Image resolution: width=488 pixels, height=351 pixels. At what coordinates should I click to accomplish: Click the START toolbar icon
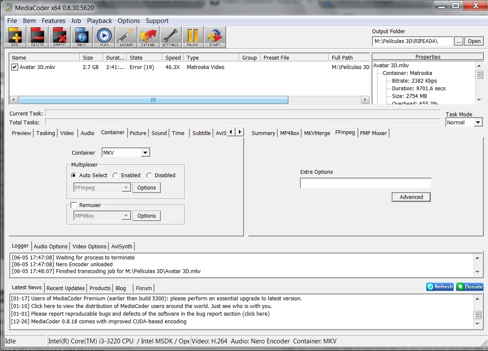215,37
